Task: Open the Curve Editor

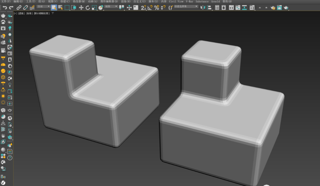Action: click(x=238, y=7)
